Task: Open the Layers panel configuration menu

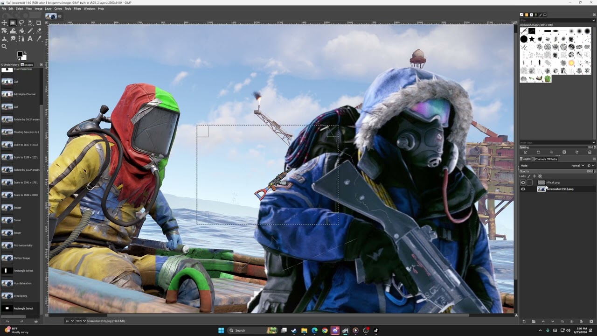Action: (x=594, y=159)
